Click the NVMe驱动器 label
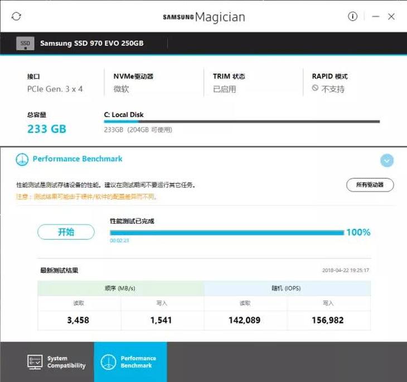The height and width of the screenshot is (382, 407). [x=133, y=76]
